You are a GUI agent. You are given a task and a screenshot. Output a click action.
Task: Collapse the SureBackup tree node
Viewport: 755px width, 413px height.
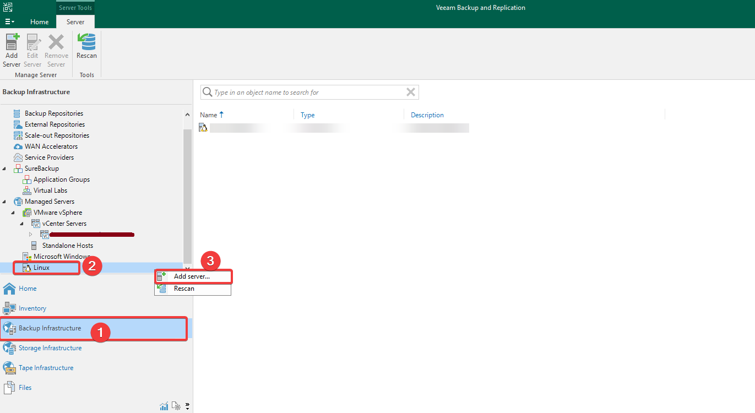tap(5, 169)
